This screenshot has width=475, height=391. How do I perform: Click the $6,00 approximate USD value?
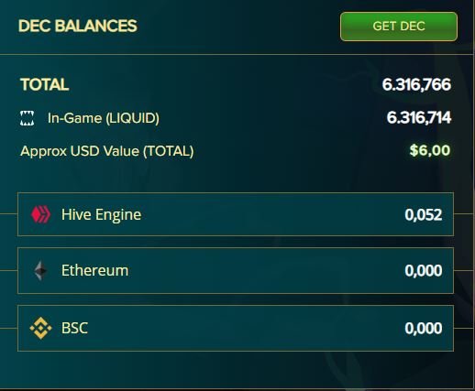[x=430, y=150]
